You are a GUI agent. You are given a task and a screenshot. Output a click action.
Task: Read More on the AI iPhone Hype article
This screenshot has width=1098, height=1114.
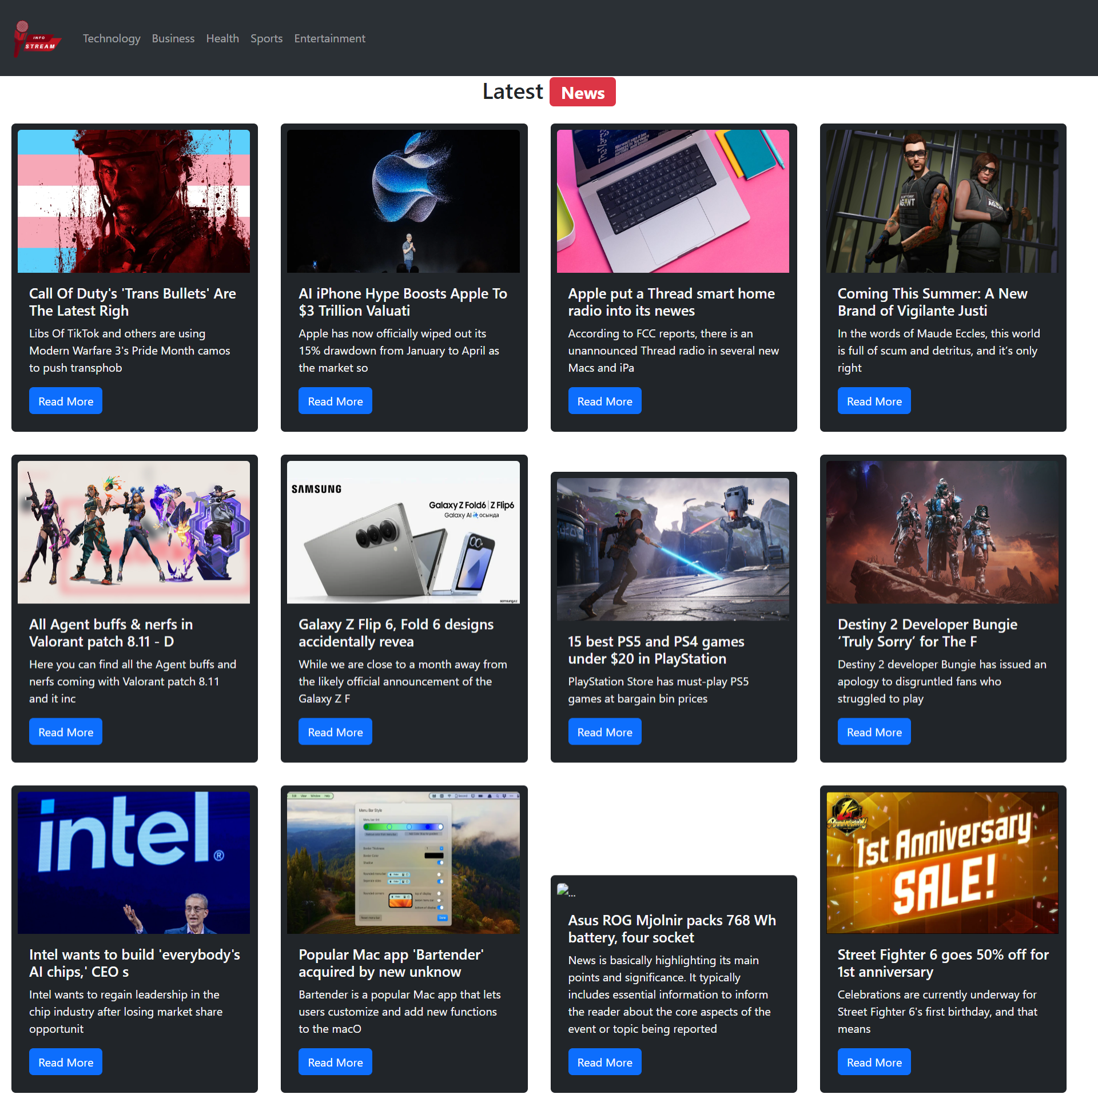pyautogui.click(x=335, y=401)
